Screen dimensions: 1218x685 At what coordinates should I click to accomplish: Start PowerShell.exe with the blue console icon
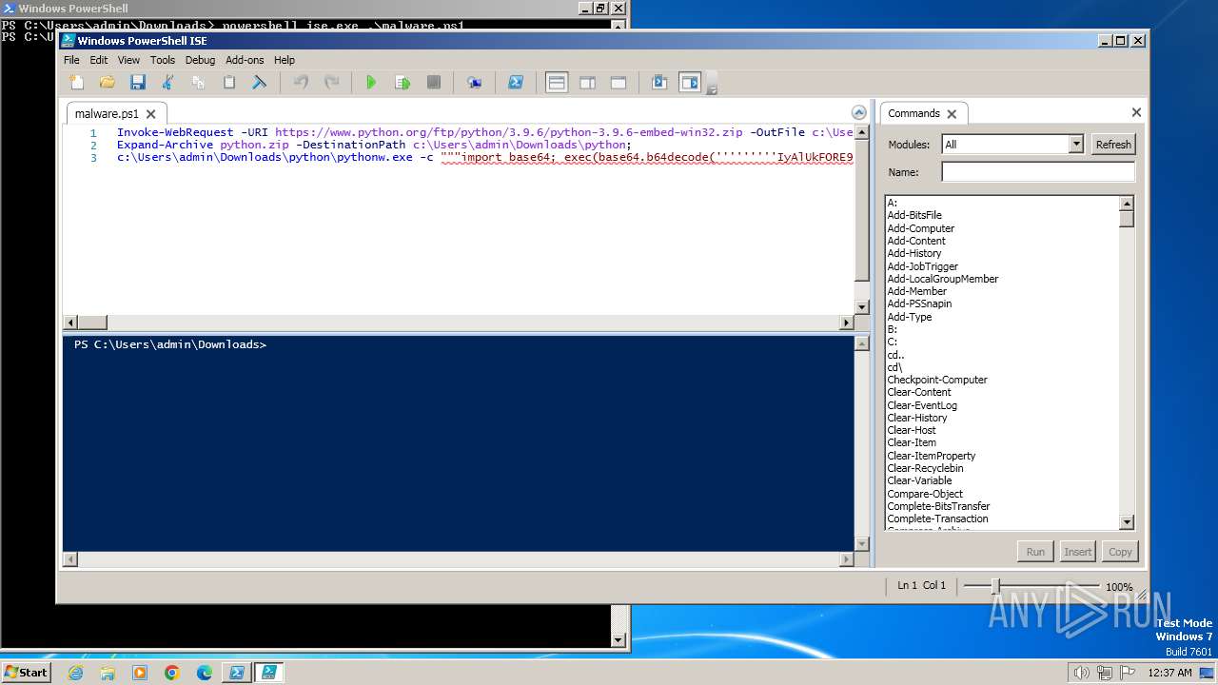tap(515, 83)
